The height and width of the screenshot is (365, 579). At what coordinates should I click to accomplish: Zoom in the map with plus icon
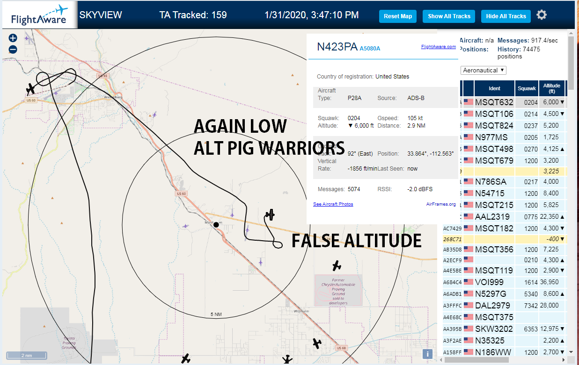pyautogui.click(x=13, y=38)
